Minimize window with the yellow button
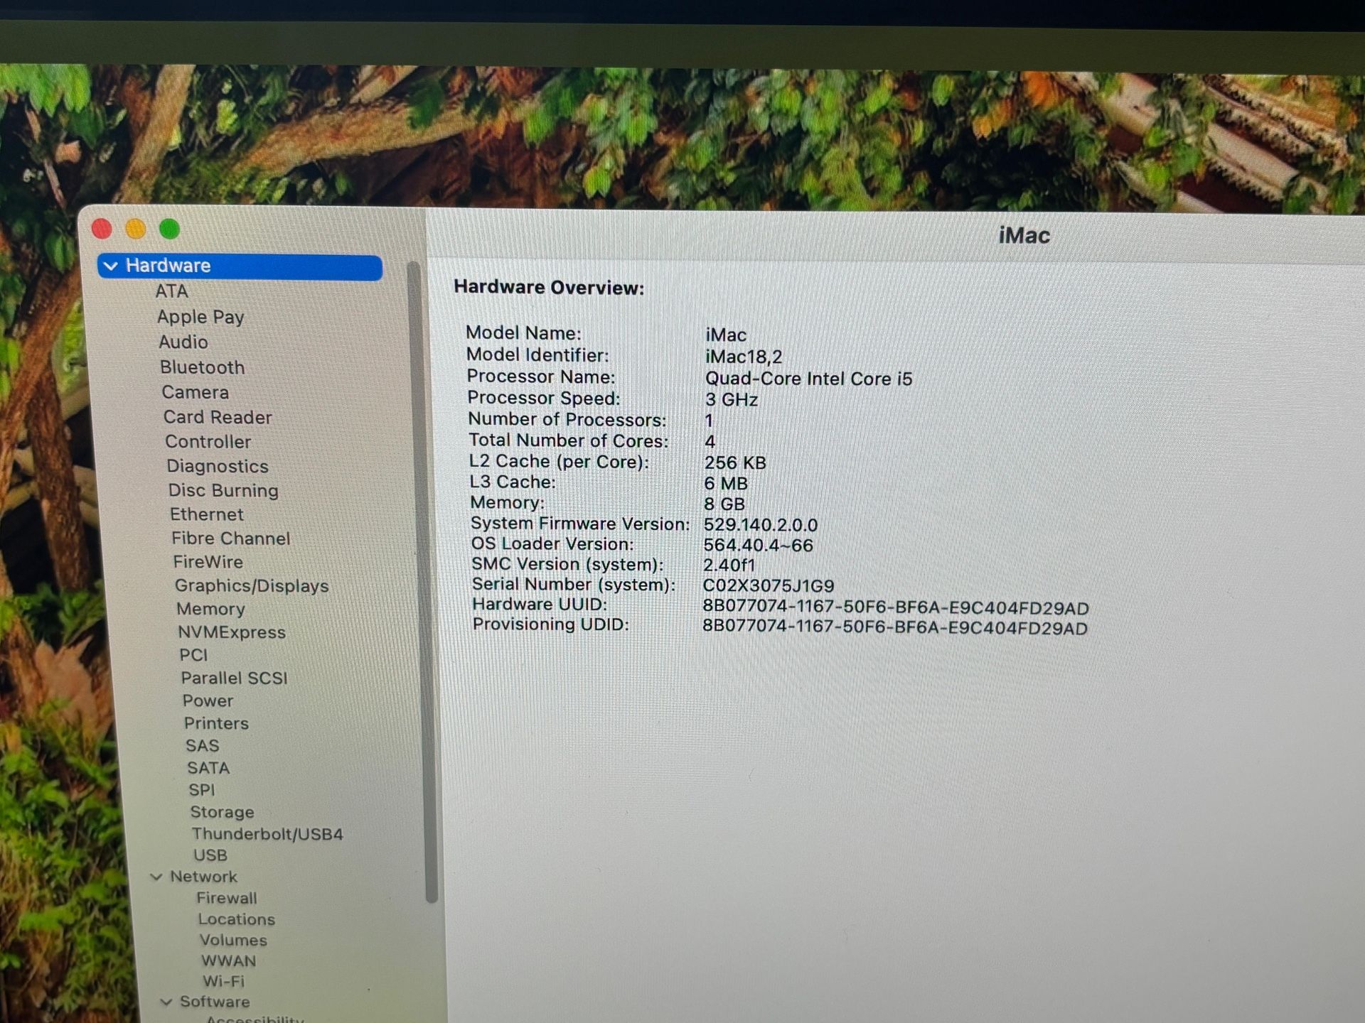The height and width of the screenshot is (1023, 1365). click(x=136, y=229)
